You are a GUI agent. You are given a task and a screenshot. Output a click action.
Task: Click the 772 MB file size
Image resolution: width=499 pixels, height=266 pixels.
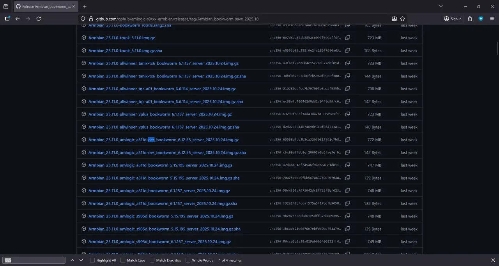[374, 140]
